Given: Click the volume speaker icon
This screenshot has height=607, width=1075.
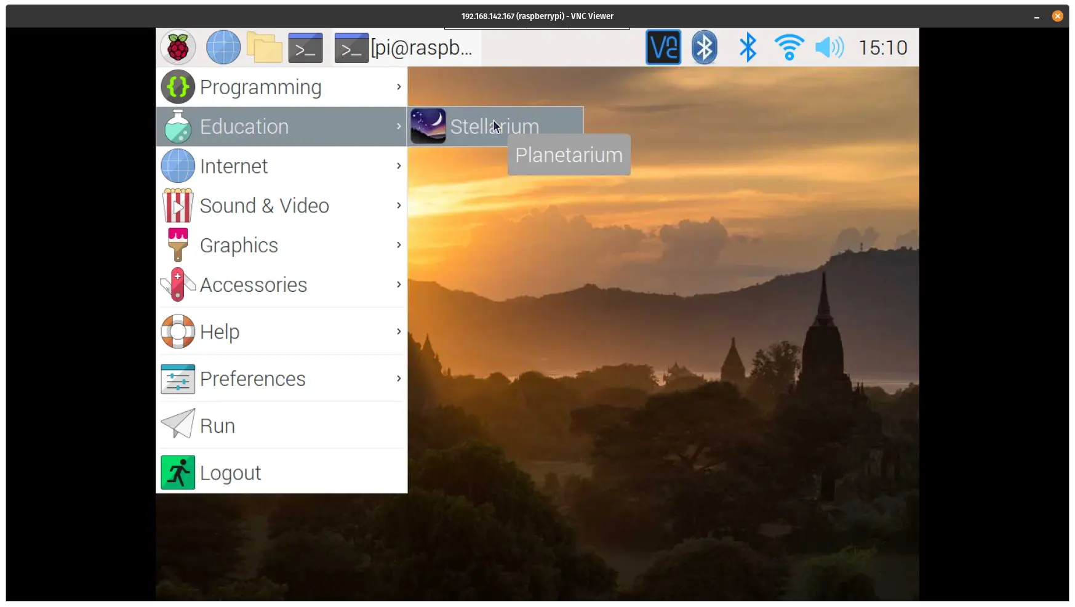Looking at the screenshot, I should (829, 47).
